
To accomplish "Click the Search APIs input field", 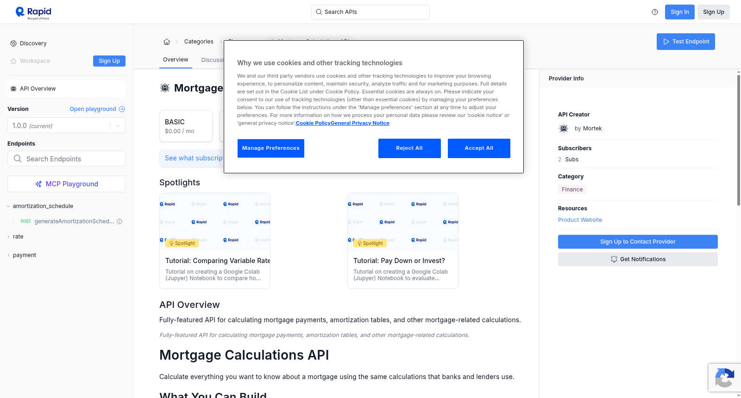I will (370, 12).
